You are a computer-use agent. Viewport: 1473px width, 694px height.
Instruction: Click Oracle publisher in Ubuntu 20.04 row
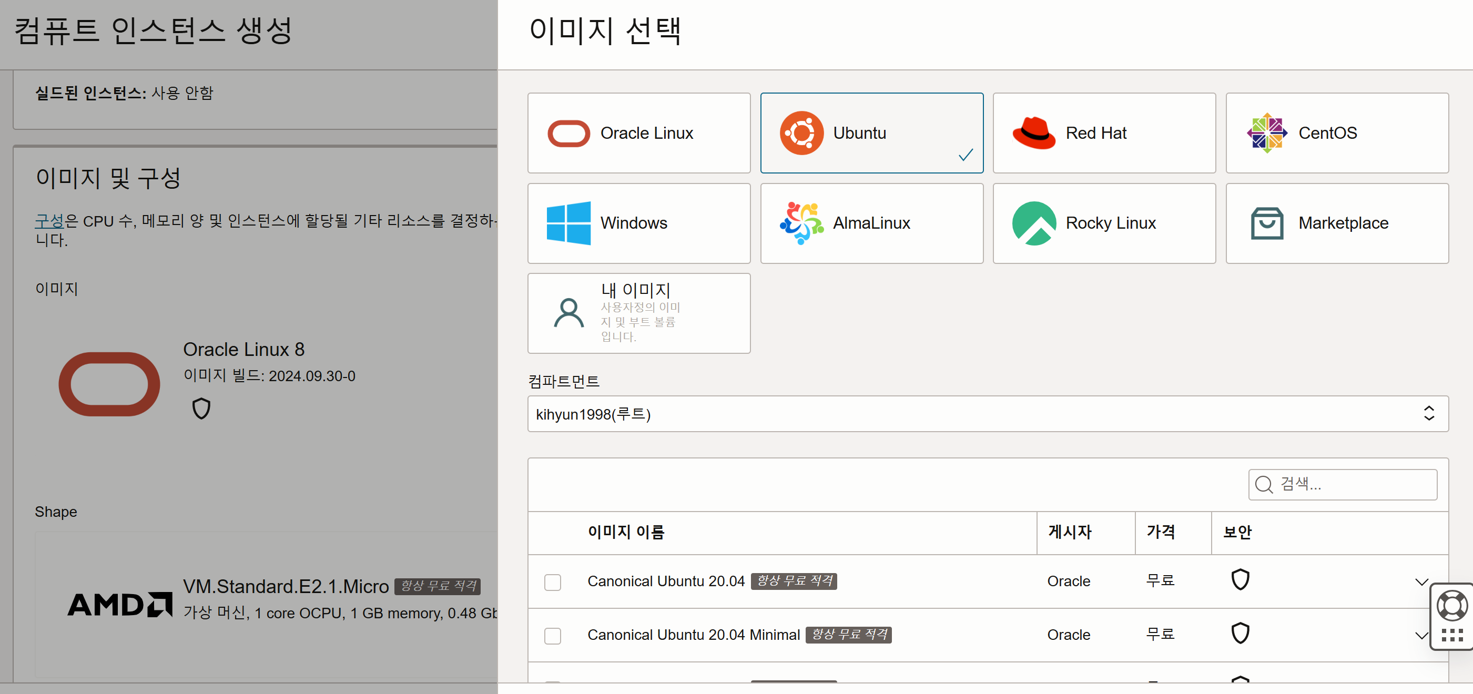pyautogui.click(x=1069, y=581)
